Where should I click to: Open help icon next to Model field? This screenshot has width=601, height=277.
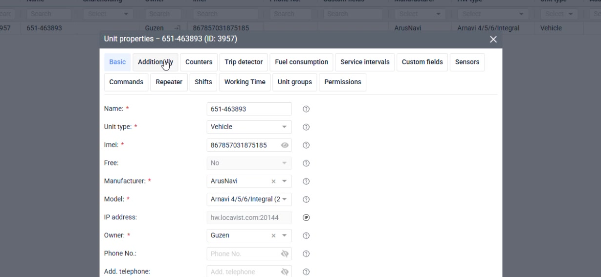(x=306, y=200)
